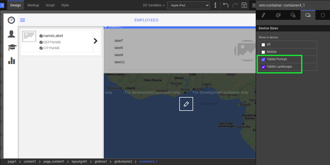Click the pencil edit button on the map
Image resolution: width=330 pixels, height=165 pixels.
point(186,104)
